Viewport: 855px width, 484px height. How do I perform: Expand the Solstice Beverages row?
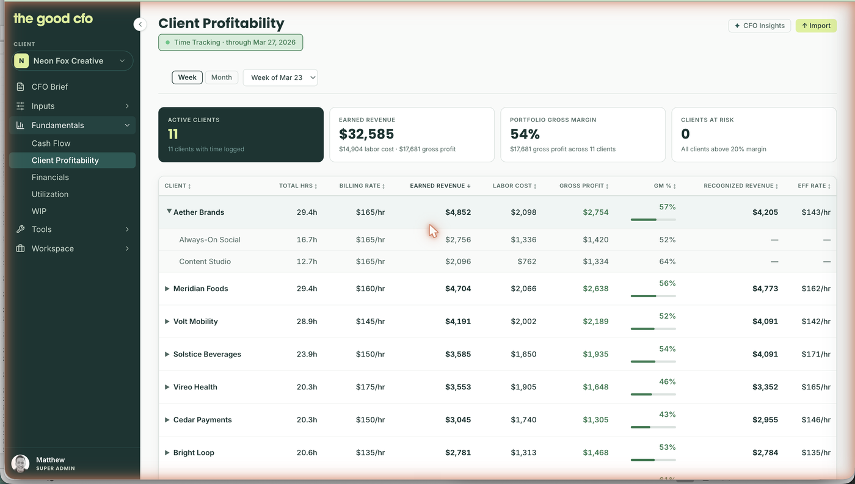167,355
